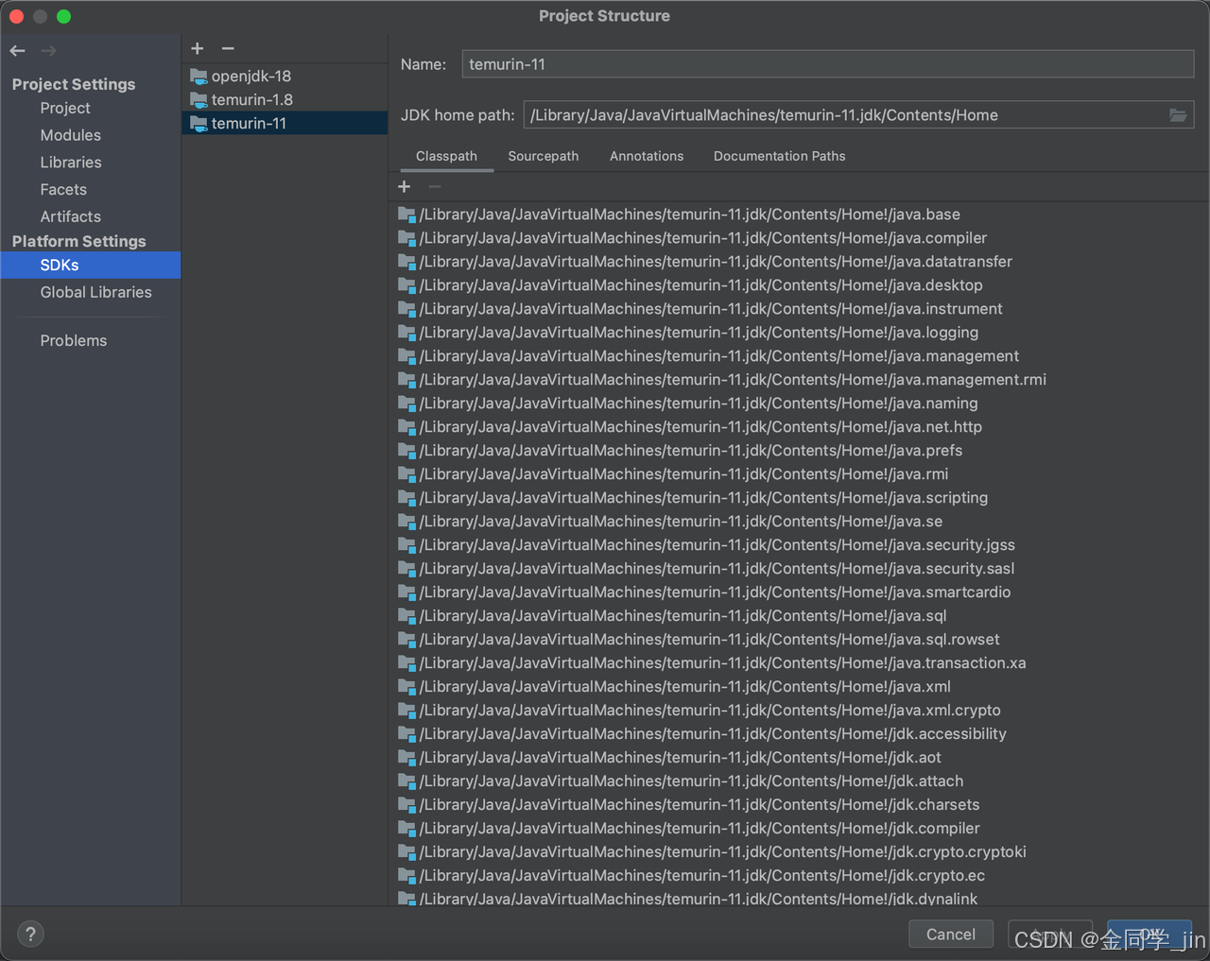Open Modules settings

pos(71,135)
